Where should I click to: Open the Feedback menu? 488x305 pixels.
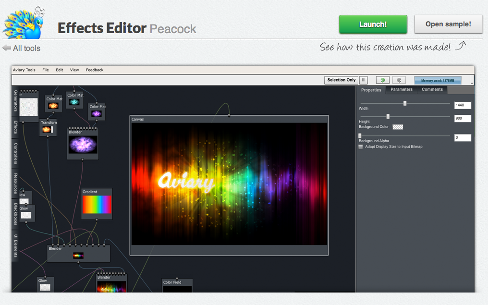(95, 70)
